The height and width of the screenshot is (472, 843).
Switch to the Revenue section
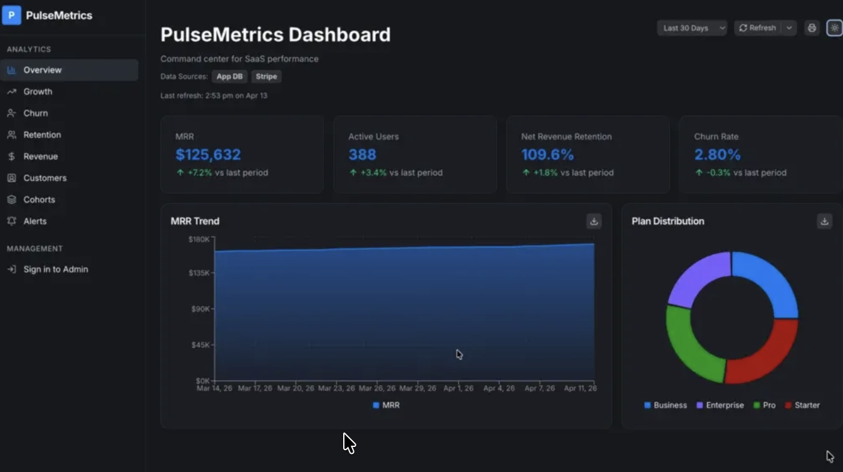69,156
